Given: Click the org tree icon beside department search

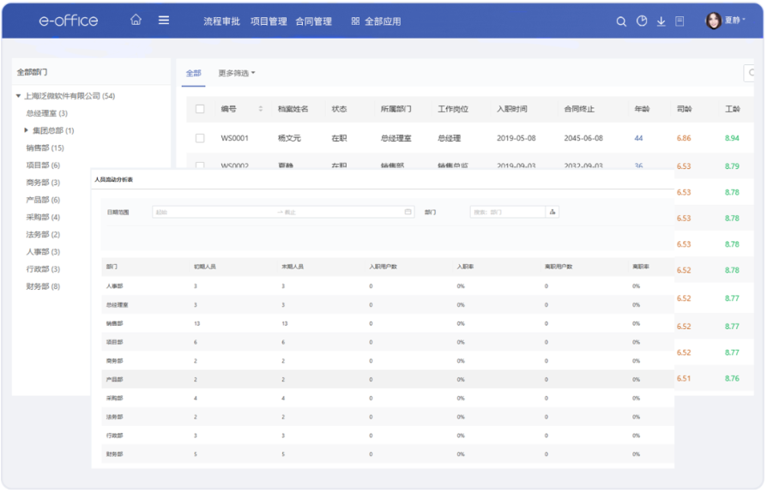Looking at the screenshot, I should pyautogui.click(x=552, y=212).
